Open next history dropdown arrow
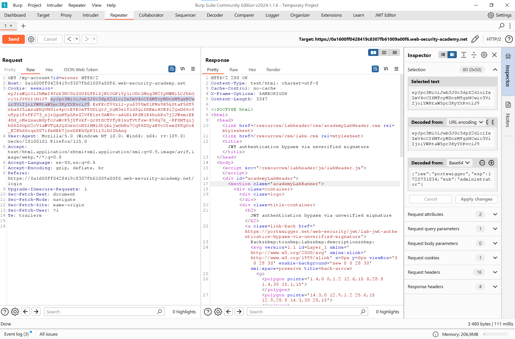Viewport: 515px width, 339px height. coord(94,39)
